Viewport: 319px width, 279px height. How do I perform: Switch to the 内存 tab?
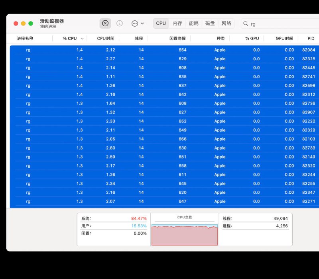[x=177, y=24]
